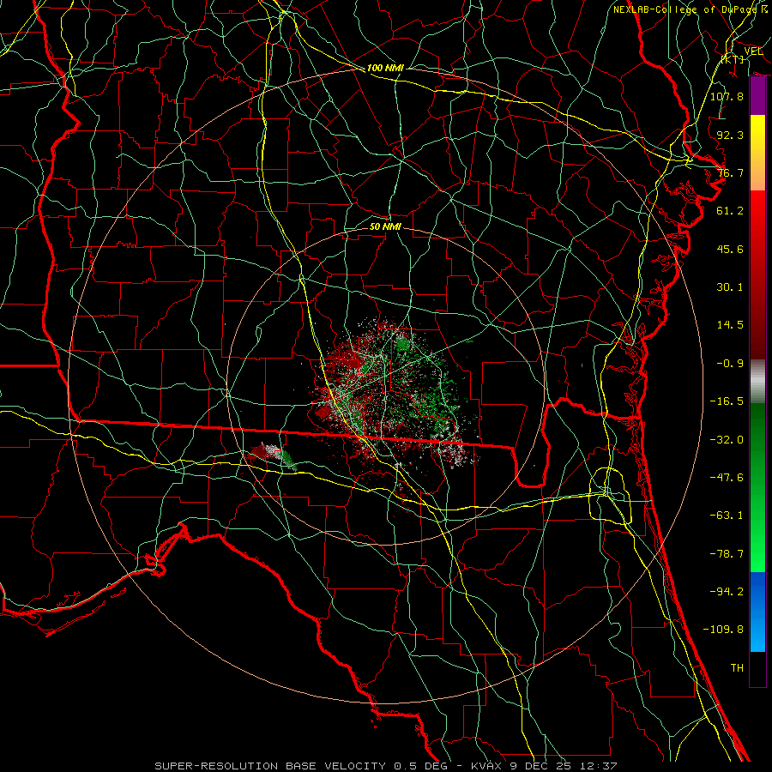Pick the yellow-orange segment of the color bar
Image resolution: width=772 pixels, height=772 pixels.
pos(757,153)
